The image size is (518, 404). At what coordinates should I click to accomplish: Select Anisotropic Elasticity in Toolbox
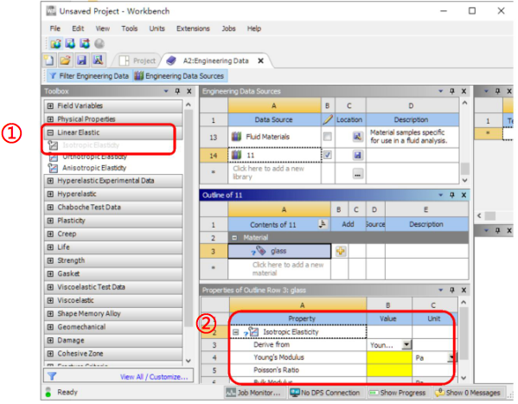coord(94,168)
